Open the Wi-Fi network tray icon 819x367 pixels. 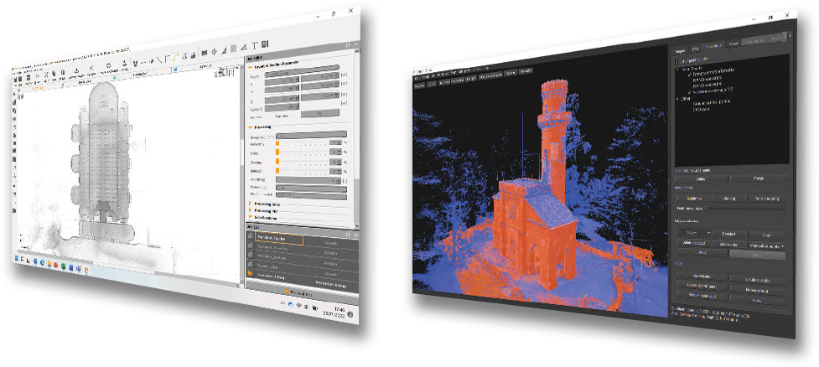[x=299, y=306]
